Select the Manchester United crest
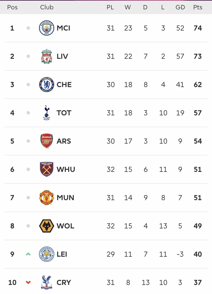Viewport: 212px width, 294px height. (x=46, y=198)
